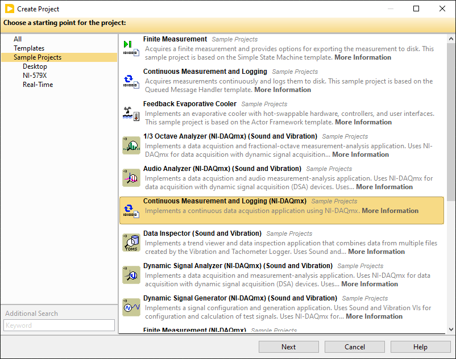Screen dimensions: 456x359
Task: Click the LabVIEW icon in title bar
Action: coord(9,9)
